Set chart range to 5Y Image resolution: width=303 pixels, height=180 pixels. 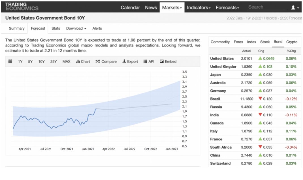click(x=30, y=61)
